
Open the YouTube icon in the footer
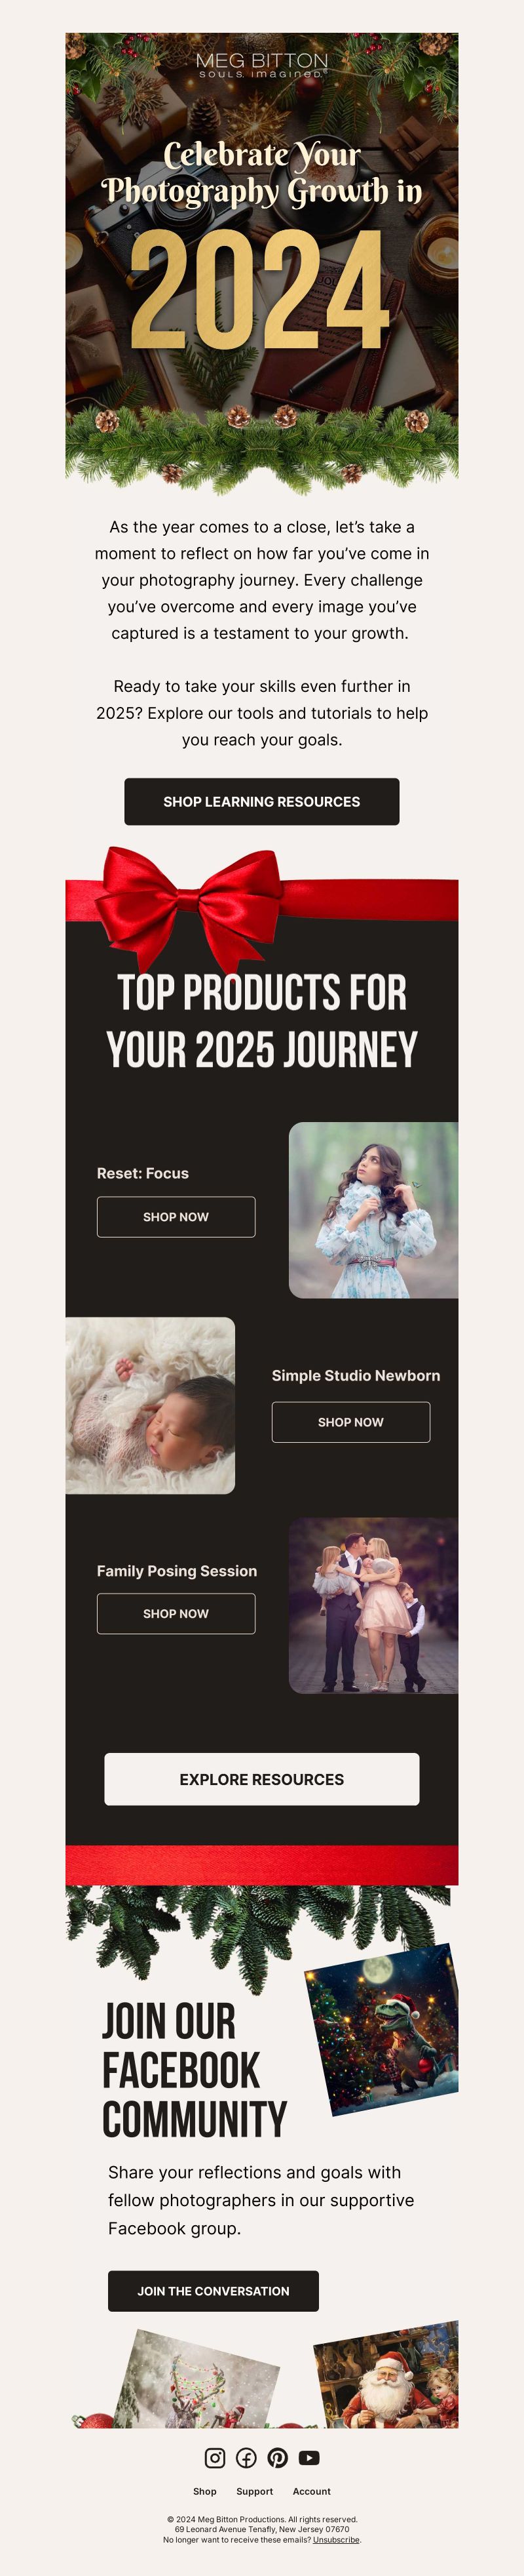[309, 2457]
